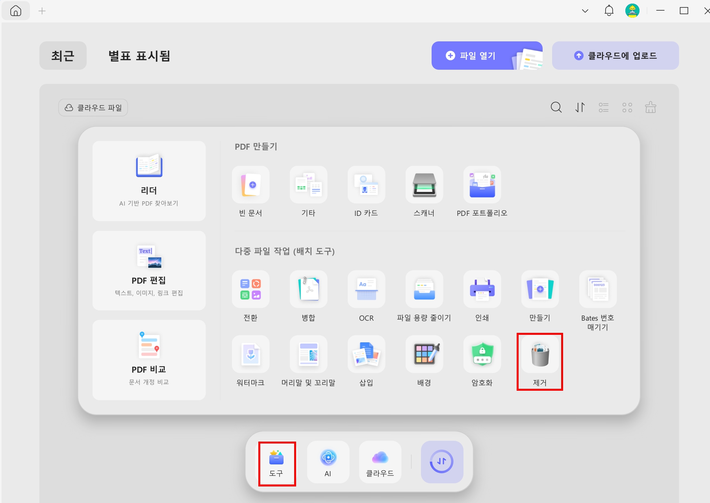Open 파일 용량 줄이기 compress tool
The image size is (710, 503).
(x=424, y=289)
